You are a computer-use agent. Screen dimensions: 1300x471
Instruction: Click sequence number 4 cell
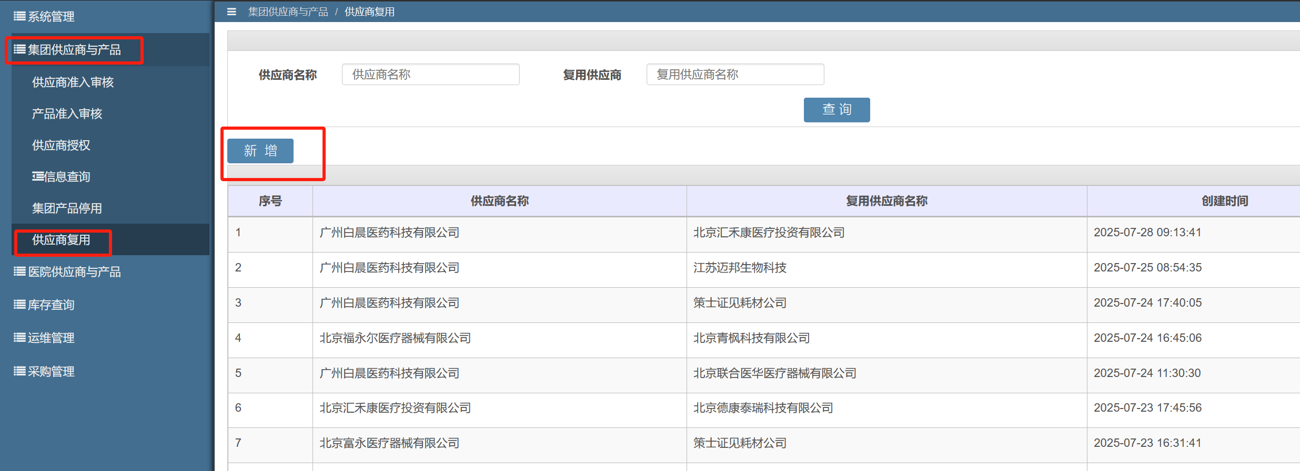pos(270,340)
